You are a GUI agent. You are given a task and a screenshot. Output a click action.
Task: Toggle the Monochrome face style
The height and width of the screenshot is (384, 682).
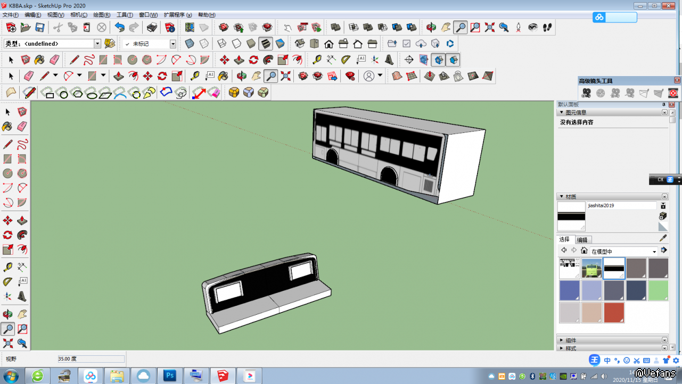(x=280, y=44)
